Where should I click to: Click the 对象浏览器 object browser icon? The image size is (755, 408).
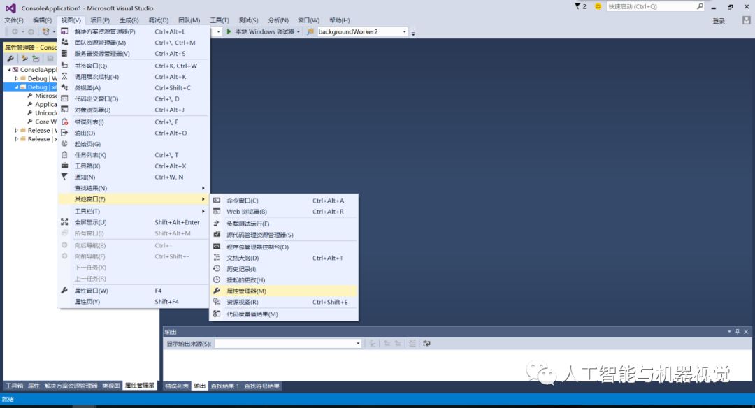pyautogui.click(x=64, y=110)
